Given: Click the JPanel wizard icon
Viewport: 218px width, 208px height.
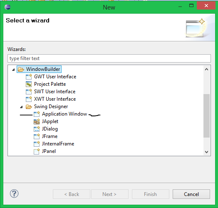Looking at the screenshot, I should coord(37,152).
